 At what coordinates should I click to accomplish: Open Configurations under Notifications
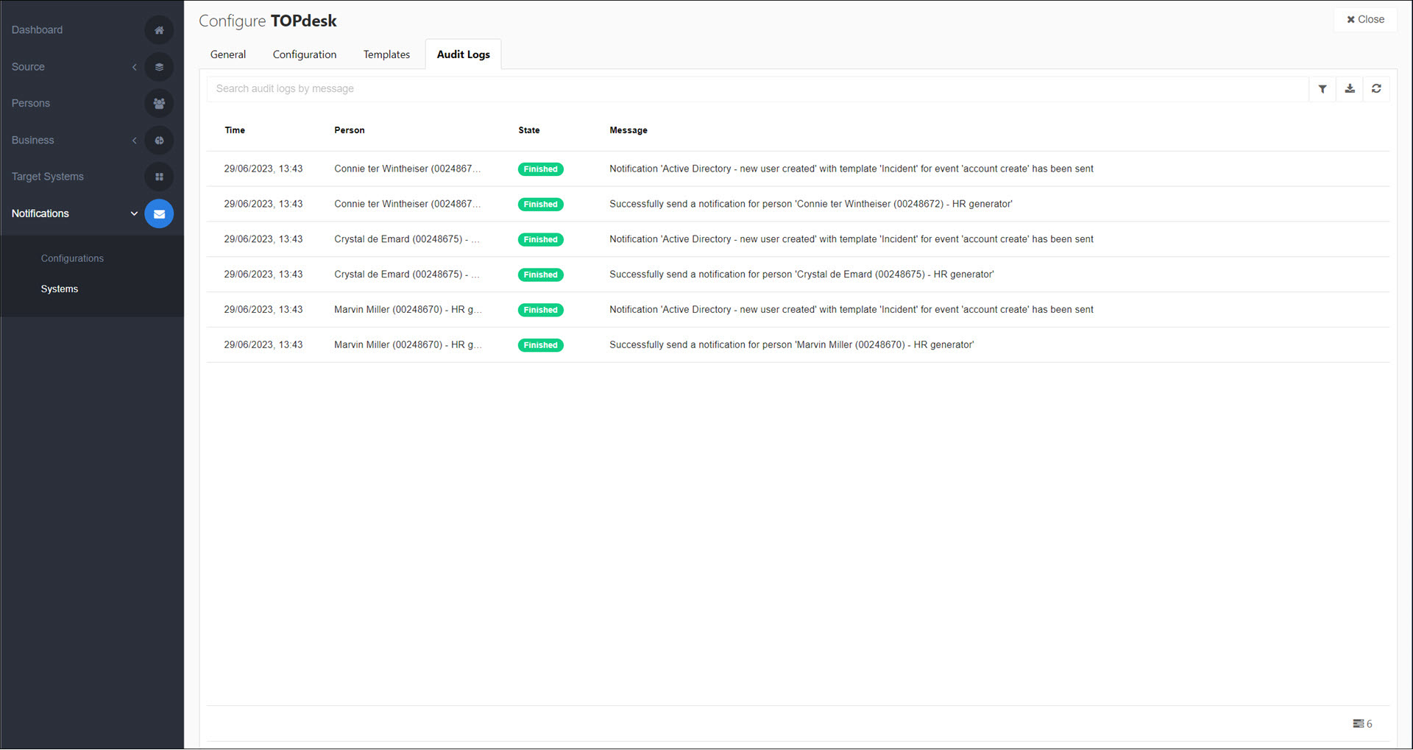point(72,258)
